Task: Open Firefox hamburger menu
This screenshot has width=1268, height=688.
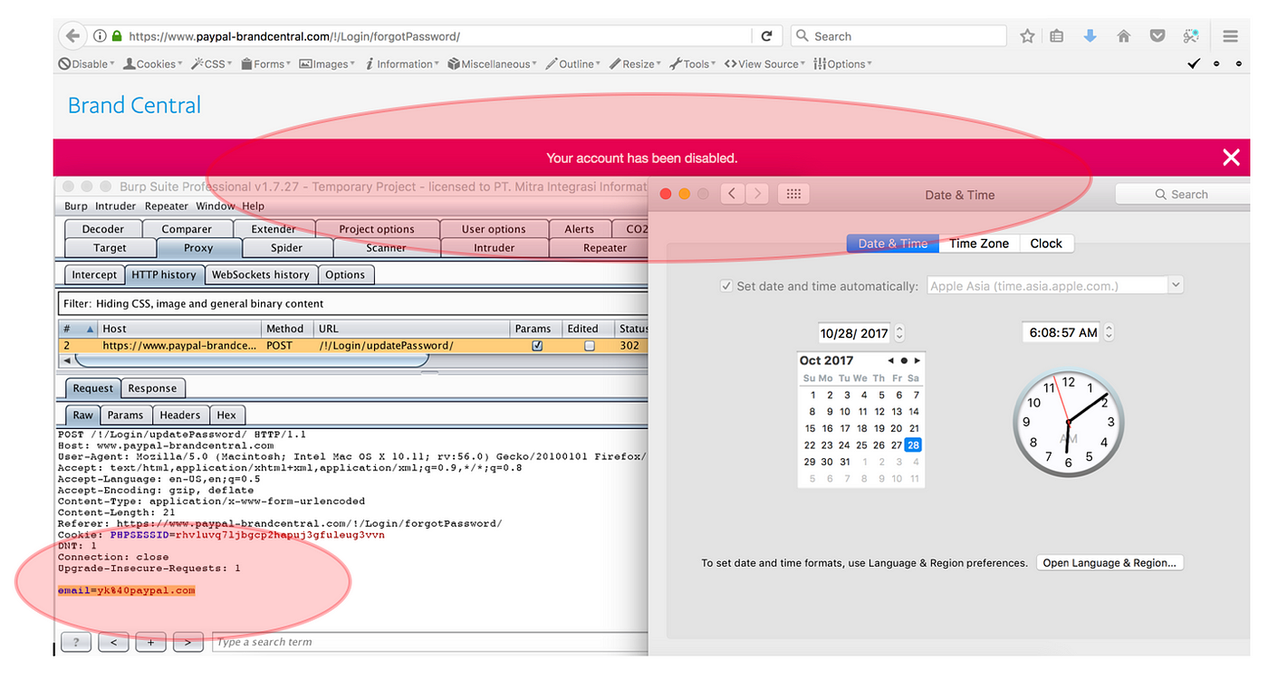Action: (x=1230, y=36)
